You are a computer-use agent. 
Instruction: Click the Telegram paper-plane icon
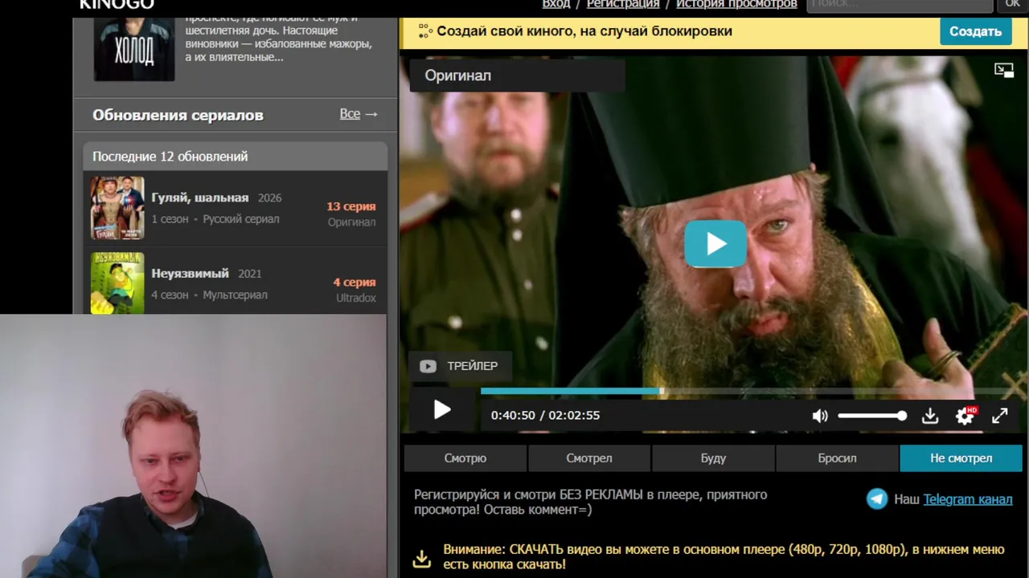877,499
